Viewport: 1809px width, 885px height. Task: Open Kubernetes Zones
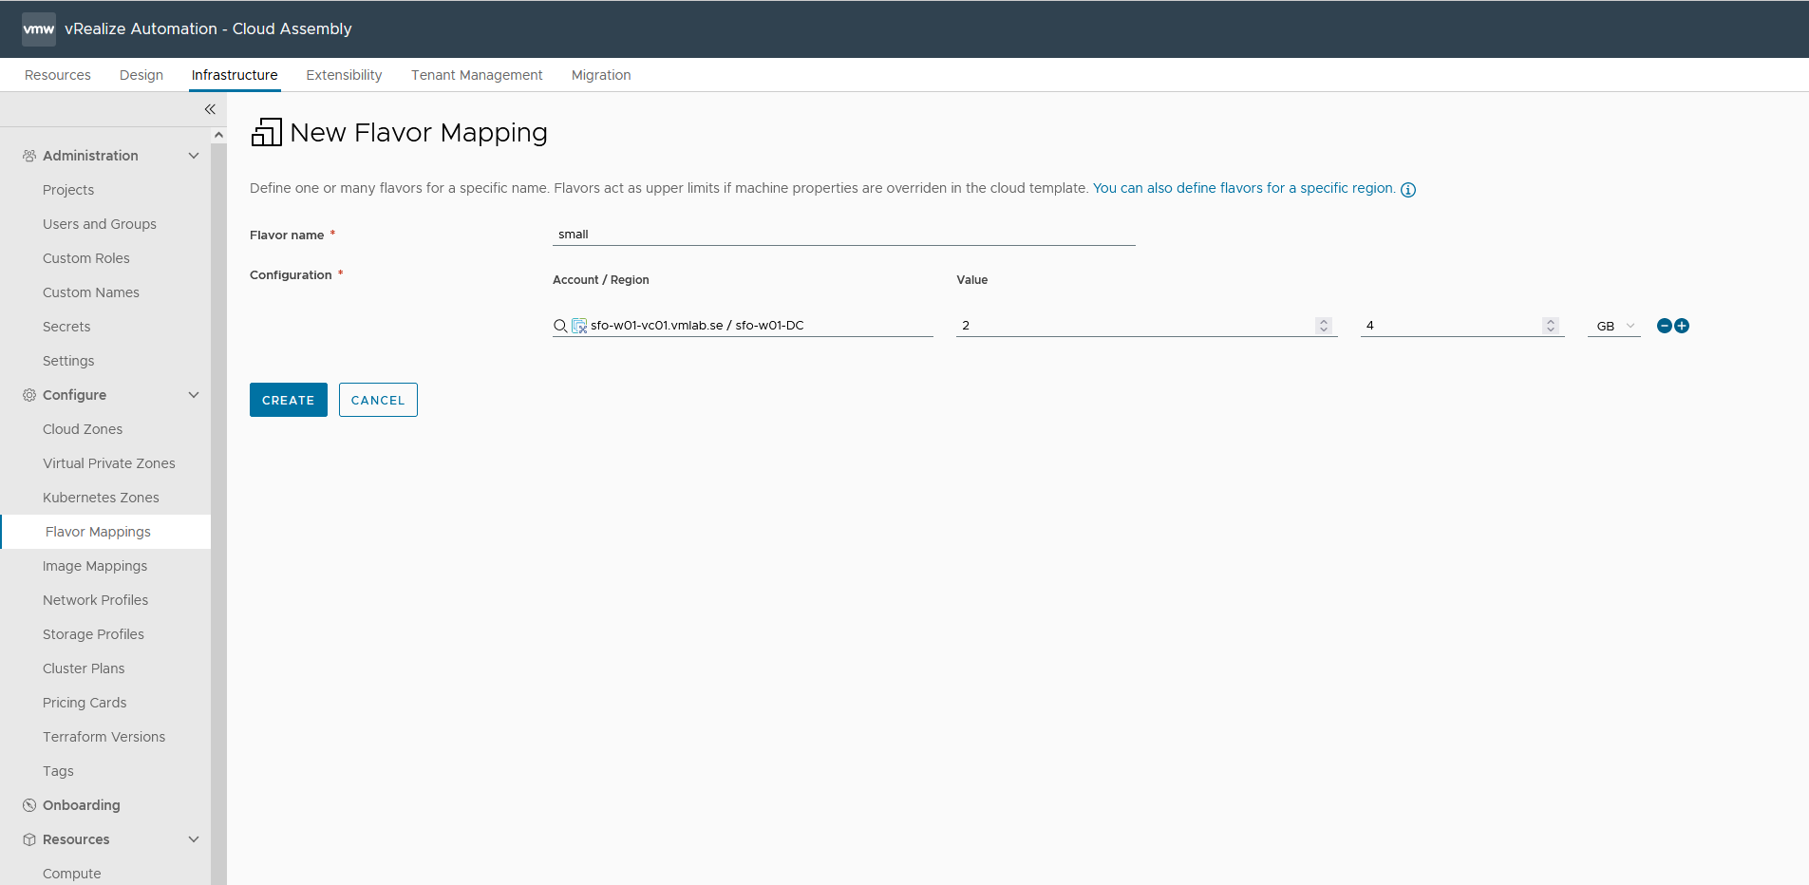(x=101, y=498)
